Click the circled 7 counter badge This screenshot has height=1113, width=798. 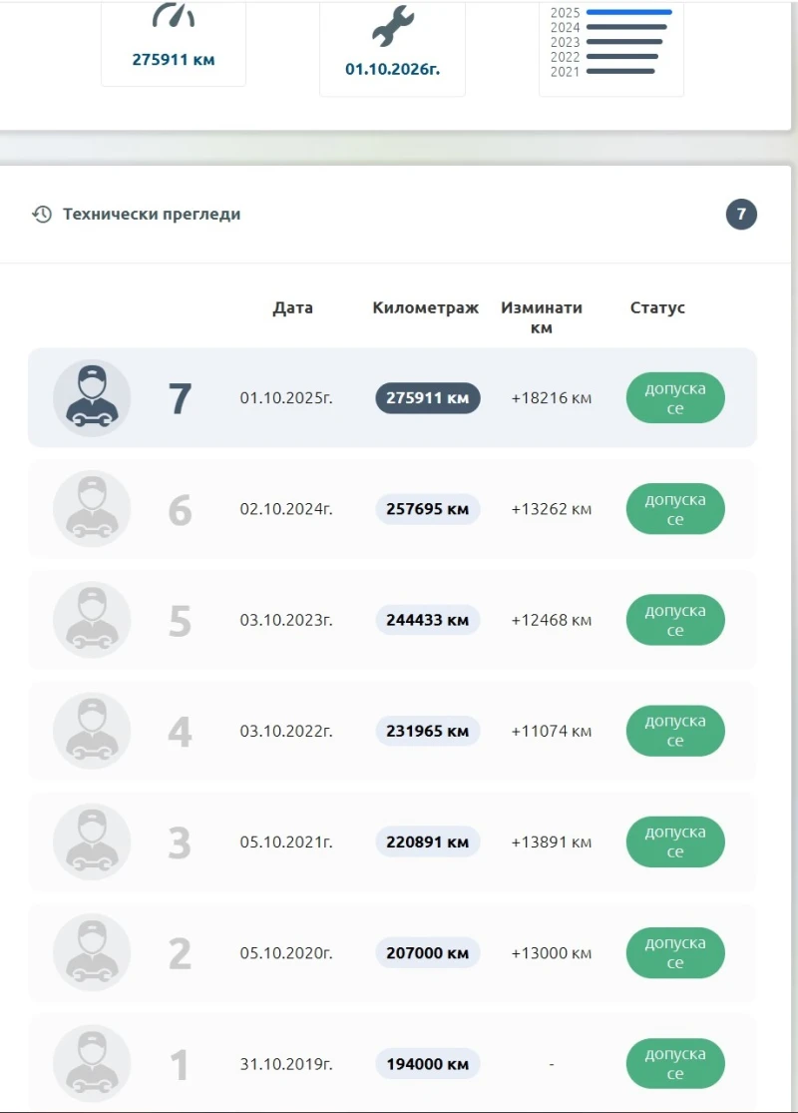[x=741, y=214]
